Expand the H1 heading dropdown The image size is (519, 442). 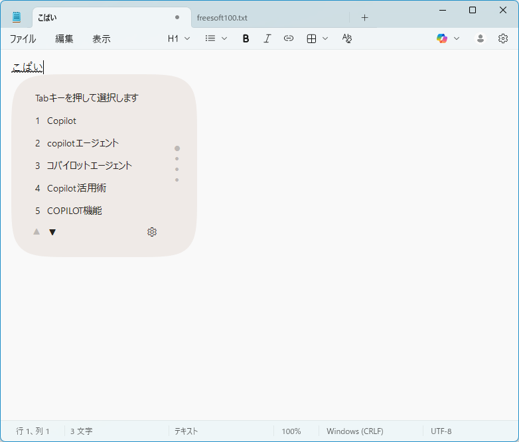179,38
